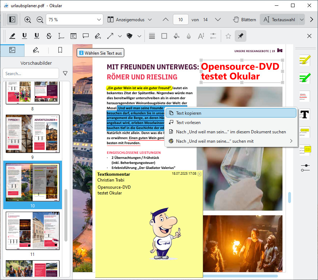Viewport: 318px width, 280px height.
Task: Switch to the Blättern browse mode
Action: click(x=245, y=19)
